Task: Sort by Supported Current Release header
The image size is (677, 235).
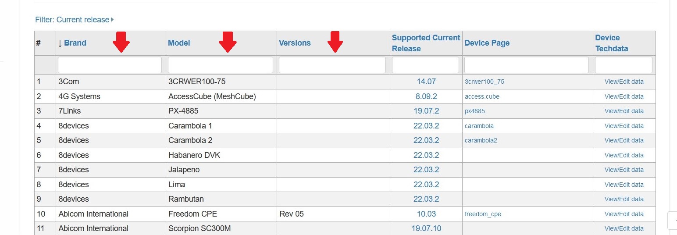Action: click(x=426, y=43)
